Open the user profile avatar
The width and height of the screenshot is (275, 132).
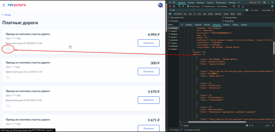point(160,5)
